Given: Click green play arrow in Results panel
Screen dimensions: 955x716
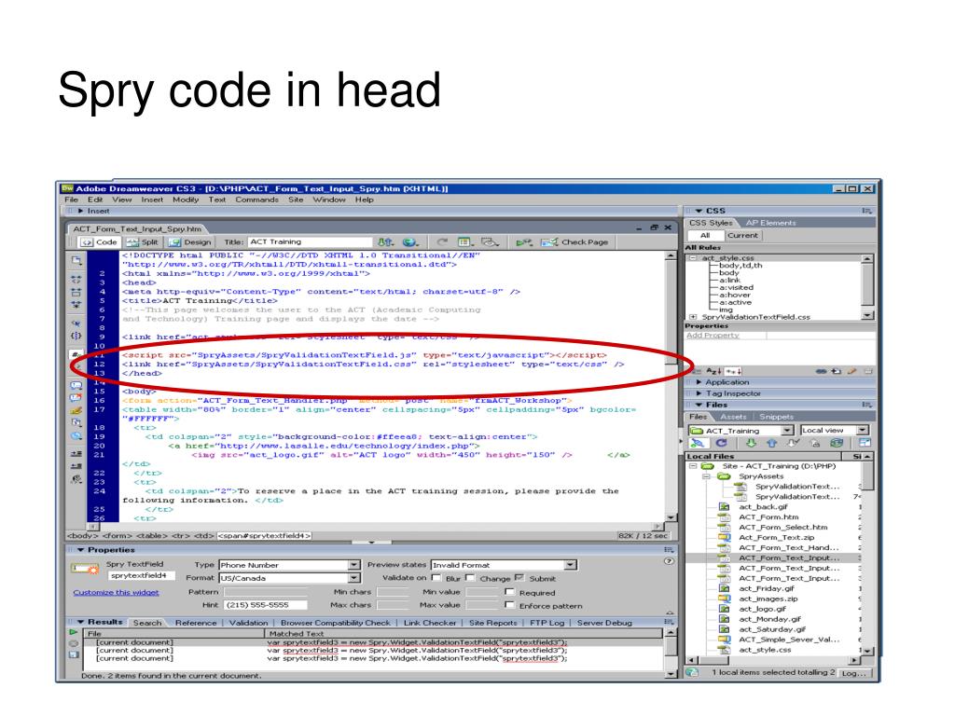Looking at the screenshot, I should click(74, 633).
